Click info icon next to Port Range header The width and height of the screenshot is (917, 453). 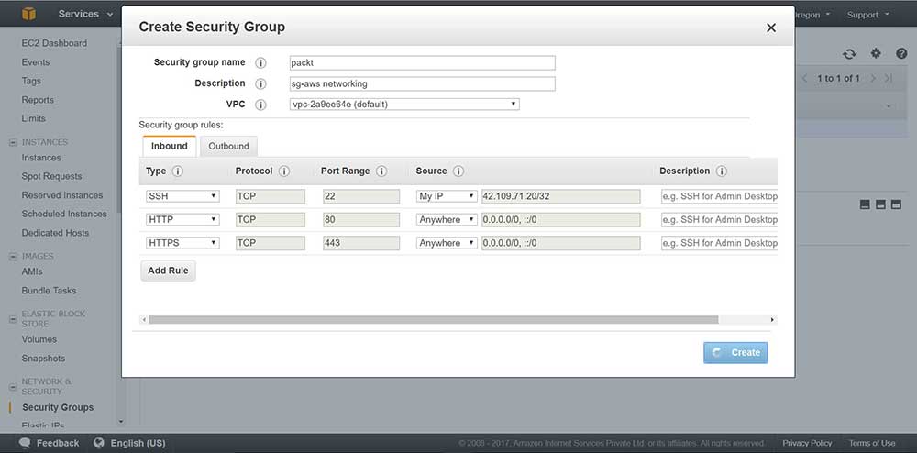(x=381, y=171)
